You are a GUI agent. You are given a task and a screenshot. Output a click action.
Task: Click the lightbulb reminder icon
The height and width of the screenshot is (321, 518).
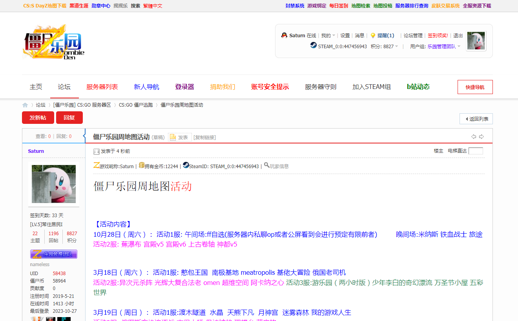click(x=373, y=35)
